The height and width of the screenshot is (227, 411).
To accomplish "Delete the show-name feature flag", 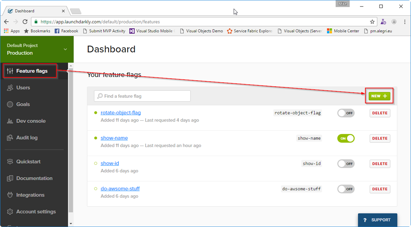I will point(380,138).
